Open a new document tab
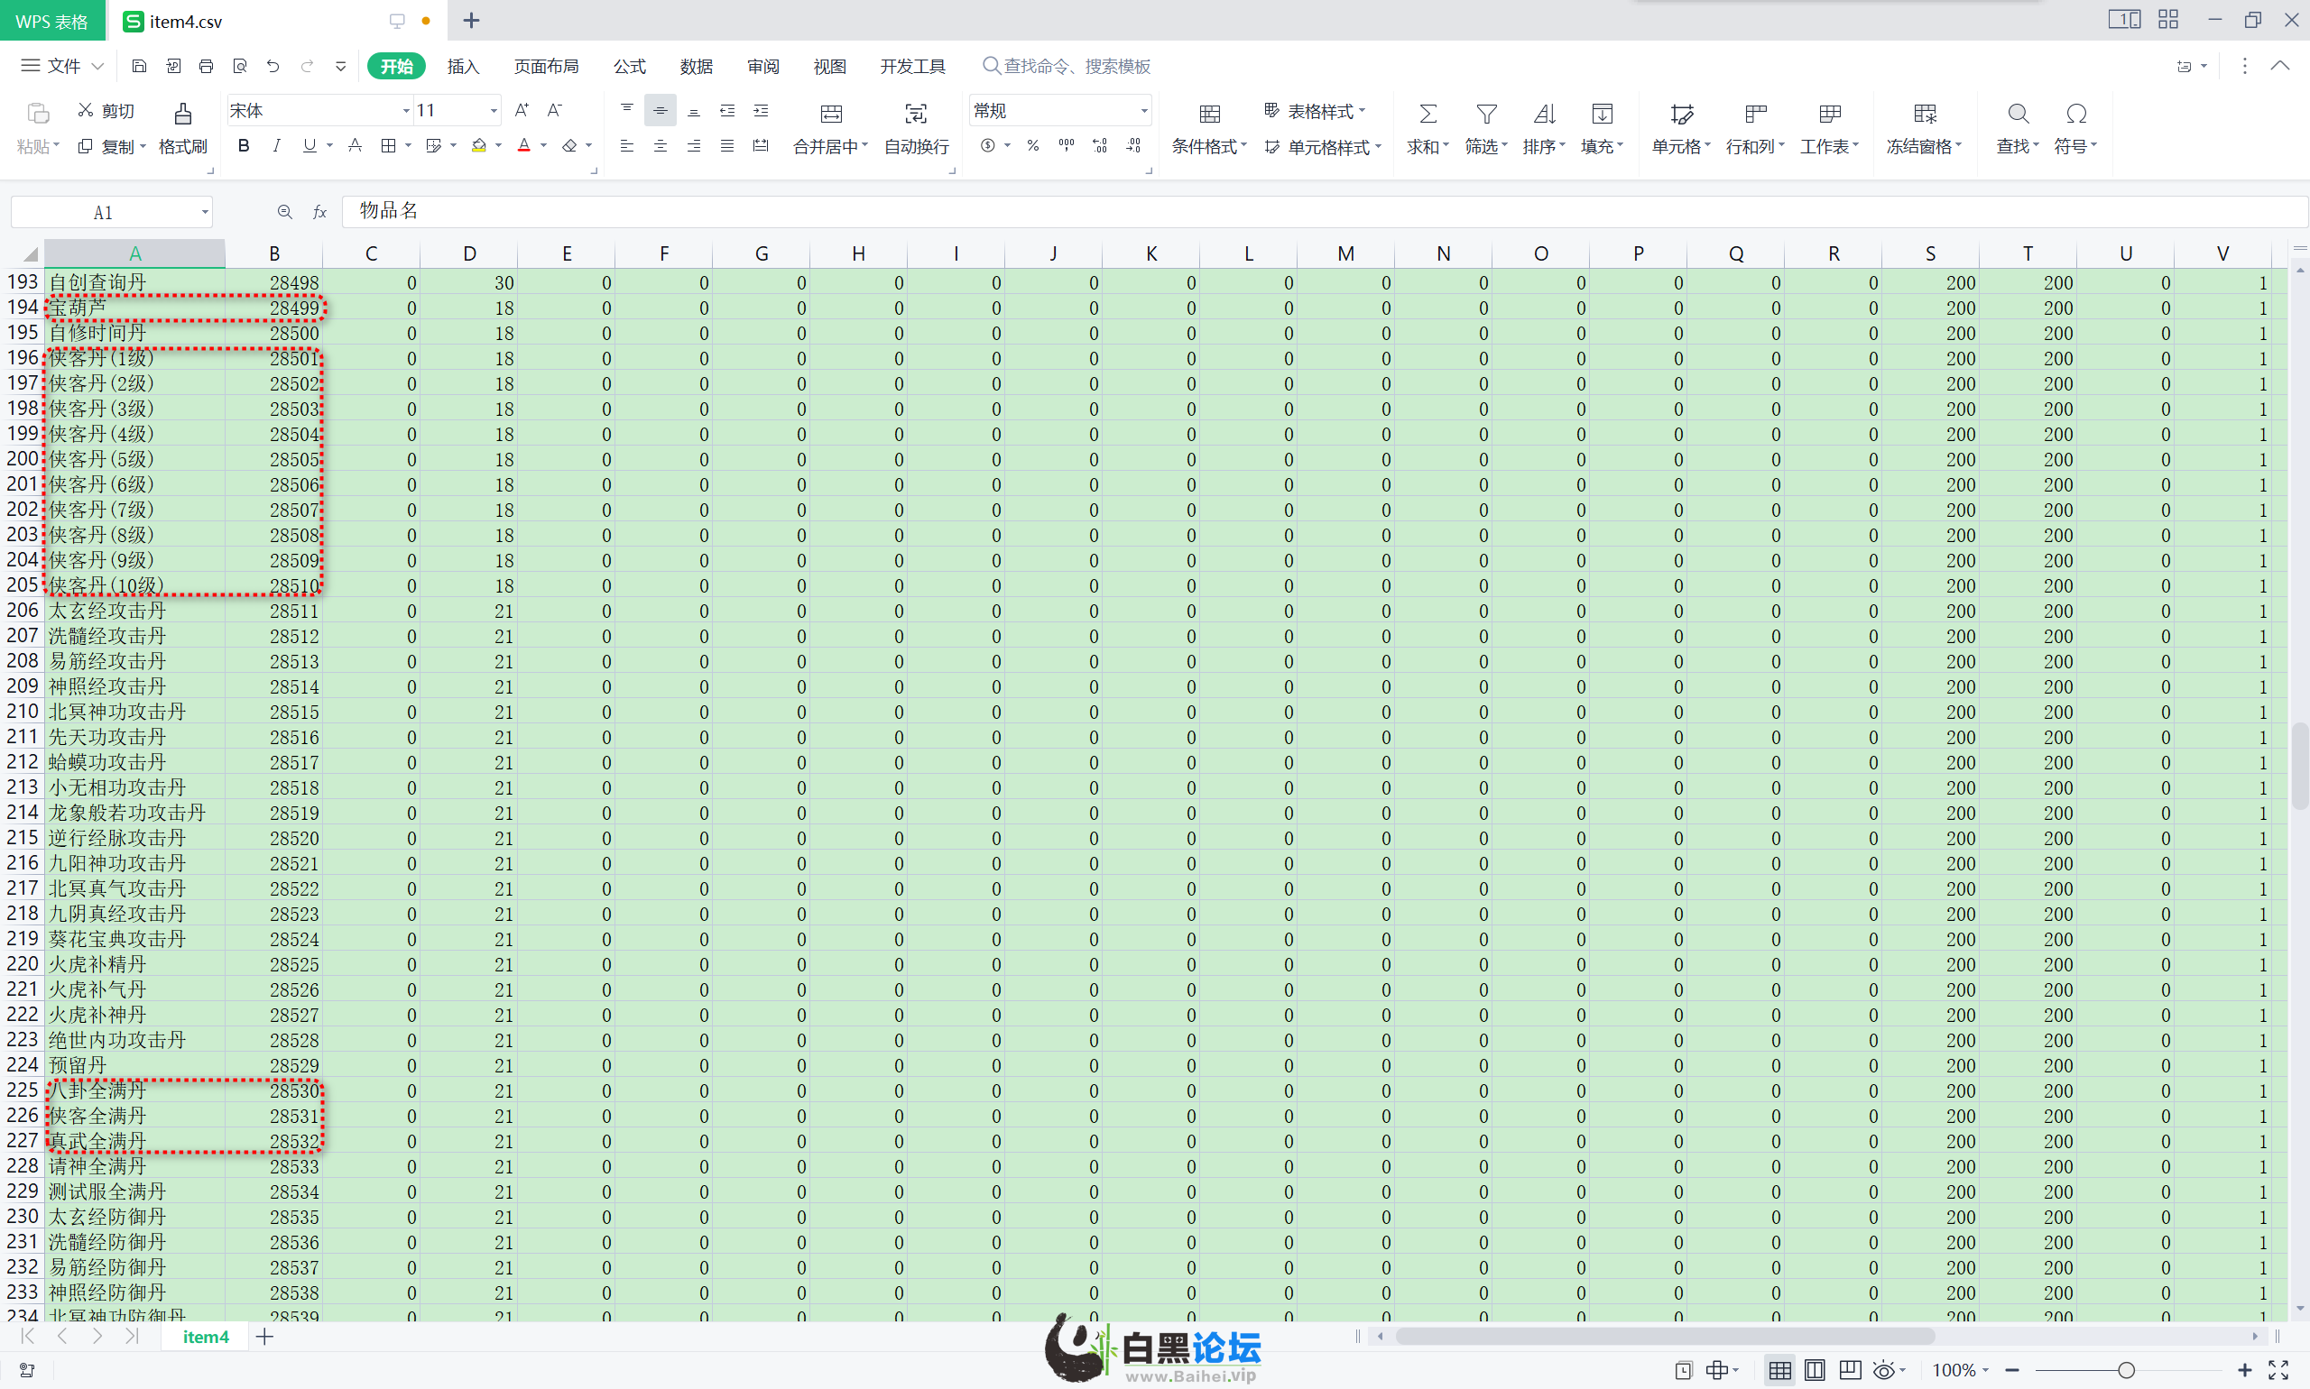 [x=471, y=21]
